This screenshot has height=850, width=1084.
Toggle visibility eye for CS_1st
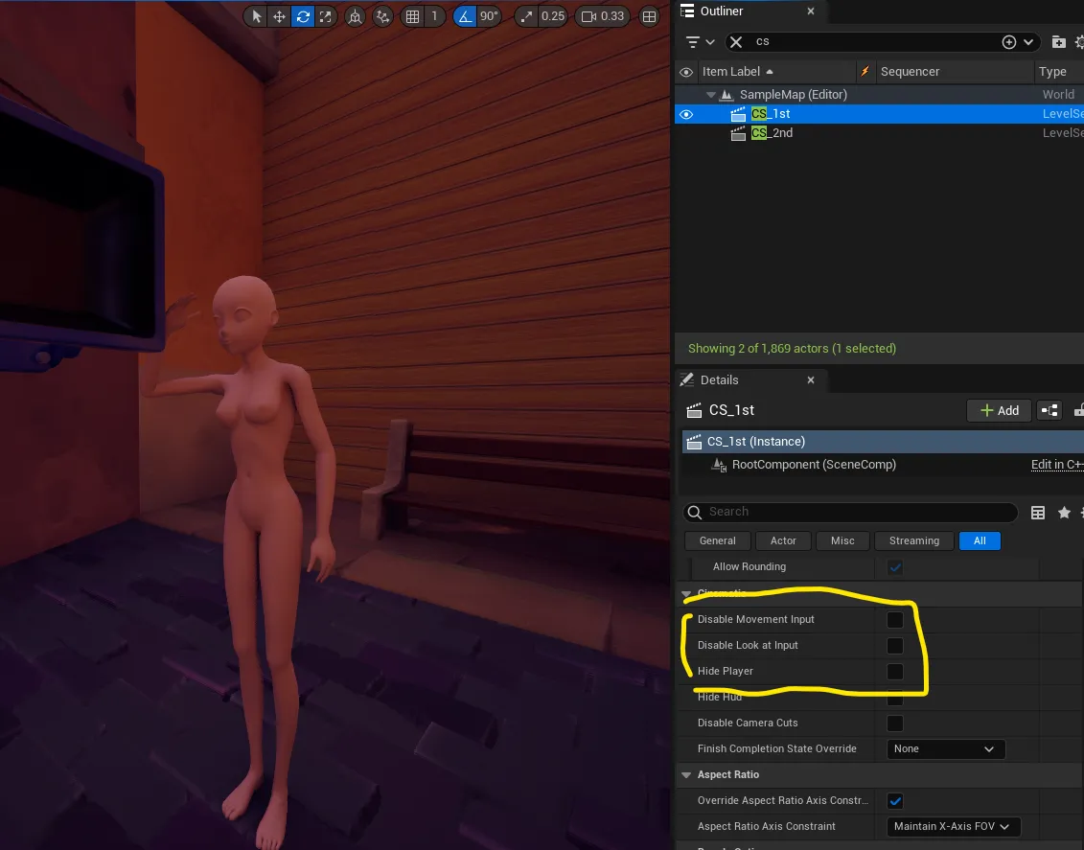[686, 114]
